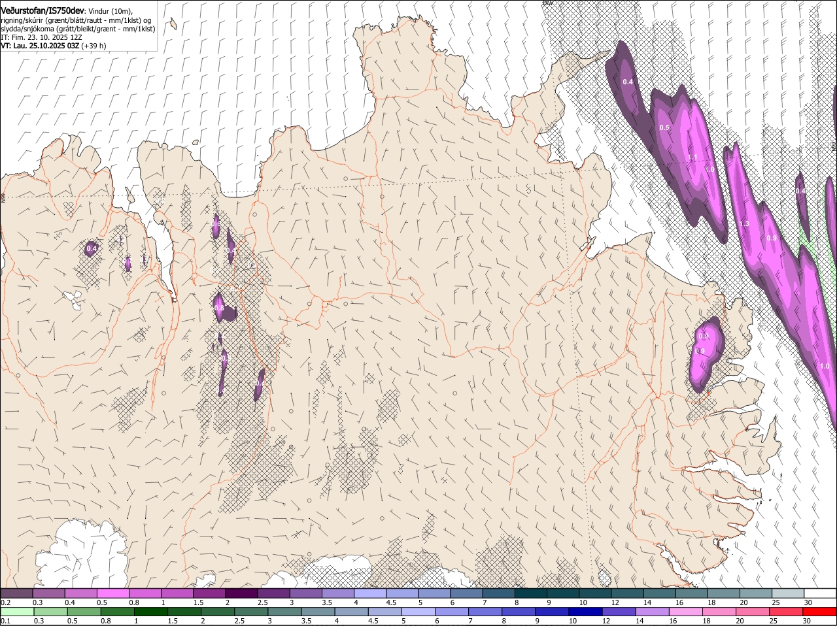Screen dimensions: 837x626
Task: Pick the 0.5 medium green rain legend swatch
Action: coord(84,612)
